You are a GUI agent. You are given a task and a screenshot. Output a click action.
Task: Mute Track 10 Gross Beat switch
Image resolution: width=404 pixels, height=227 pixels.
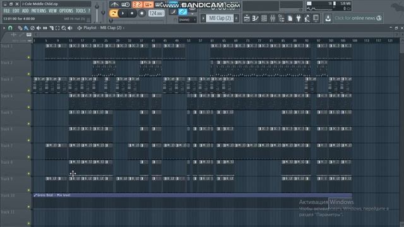[x=28, y=207]
